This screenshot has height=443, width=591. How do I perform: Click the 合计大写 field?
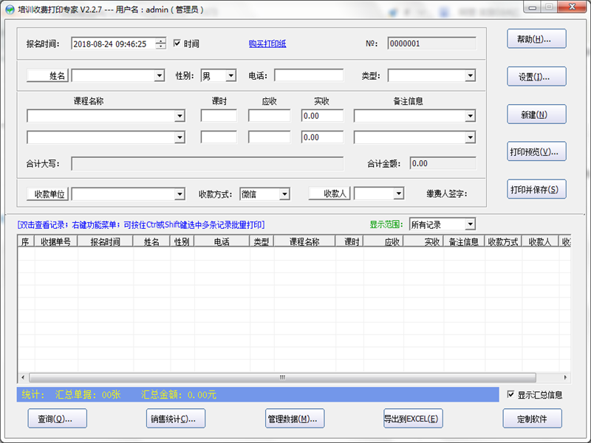208,164
